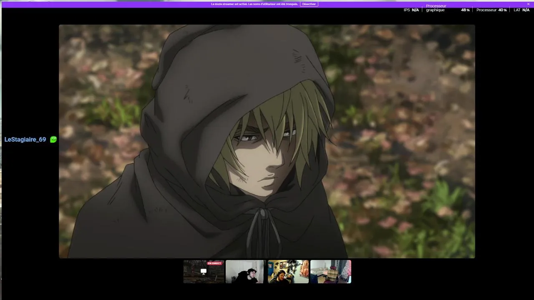The height and width of the screenshot is (300, 534).
Task: Click the Processeur graphique 48 % stat
Action: coord(448,8)
